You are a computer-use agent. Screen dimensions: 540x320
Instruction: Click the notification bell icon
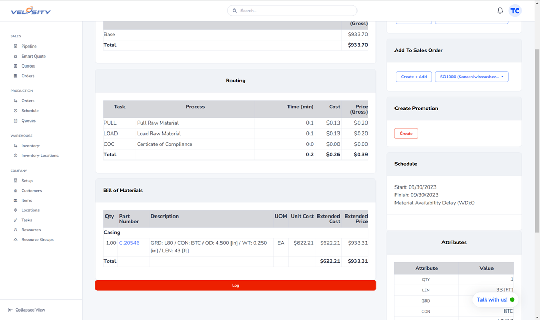click(500, 11)
